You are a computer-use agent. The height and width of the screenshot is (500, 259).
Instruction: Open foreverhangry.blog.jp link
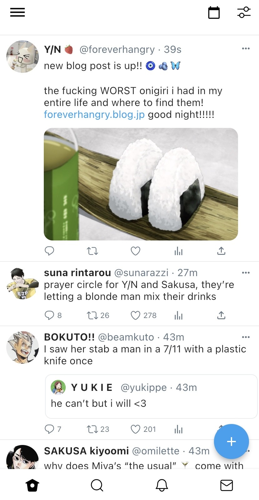(94, 114)
